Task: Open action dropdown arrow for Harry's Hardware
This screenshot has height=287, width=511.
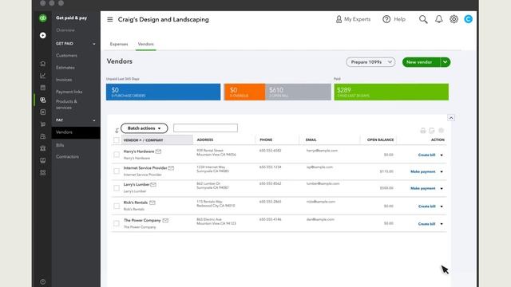Action: coord(442,155)
